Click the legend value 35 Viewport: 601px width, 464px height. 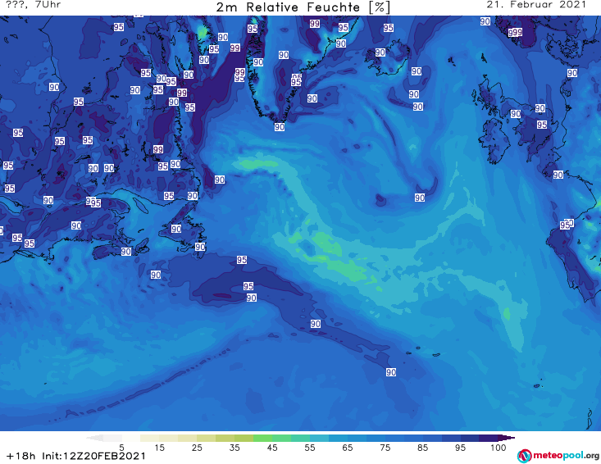pyautogui.click(x=234, y=448)
